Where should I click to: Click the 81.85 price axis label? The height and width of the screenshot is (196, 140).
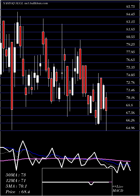click(130, 29)
